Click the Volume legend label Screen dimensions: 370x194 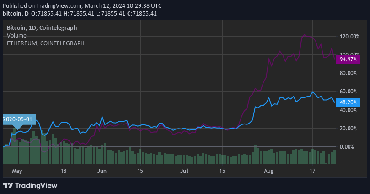(16, 35)
